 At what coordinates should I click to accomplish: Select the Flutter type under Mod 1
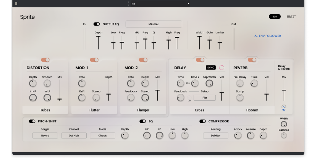pyautogui.click(x=94, y=110)
